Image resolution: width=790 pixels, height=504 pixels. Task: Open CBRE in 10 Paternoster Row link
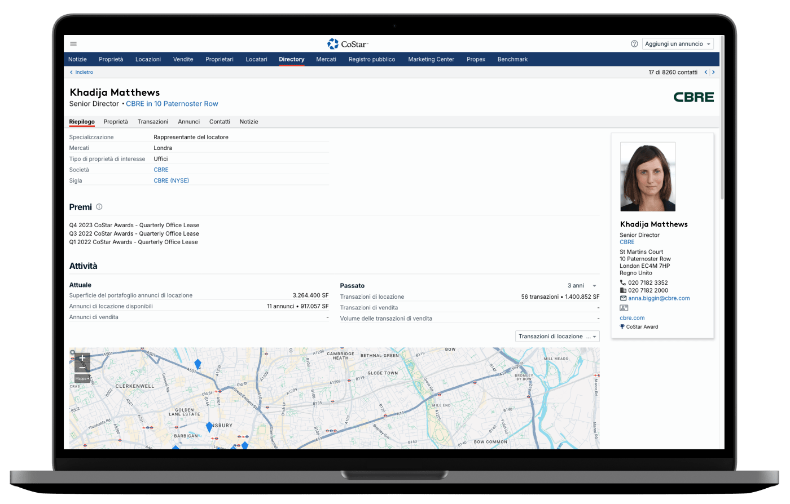click(172, 104)
